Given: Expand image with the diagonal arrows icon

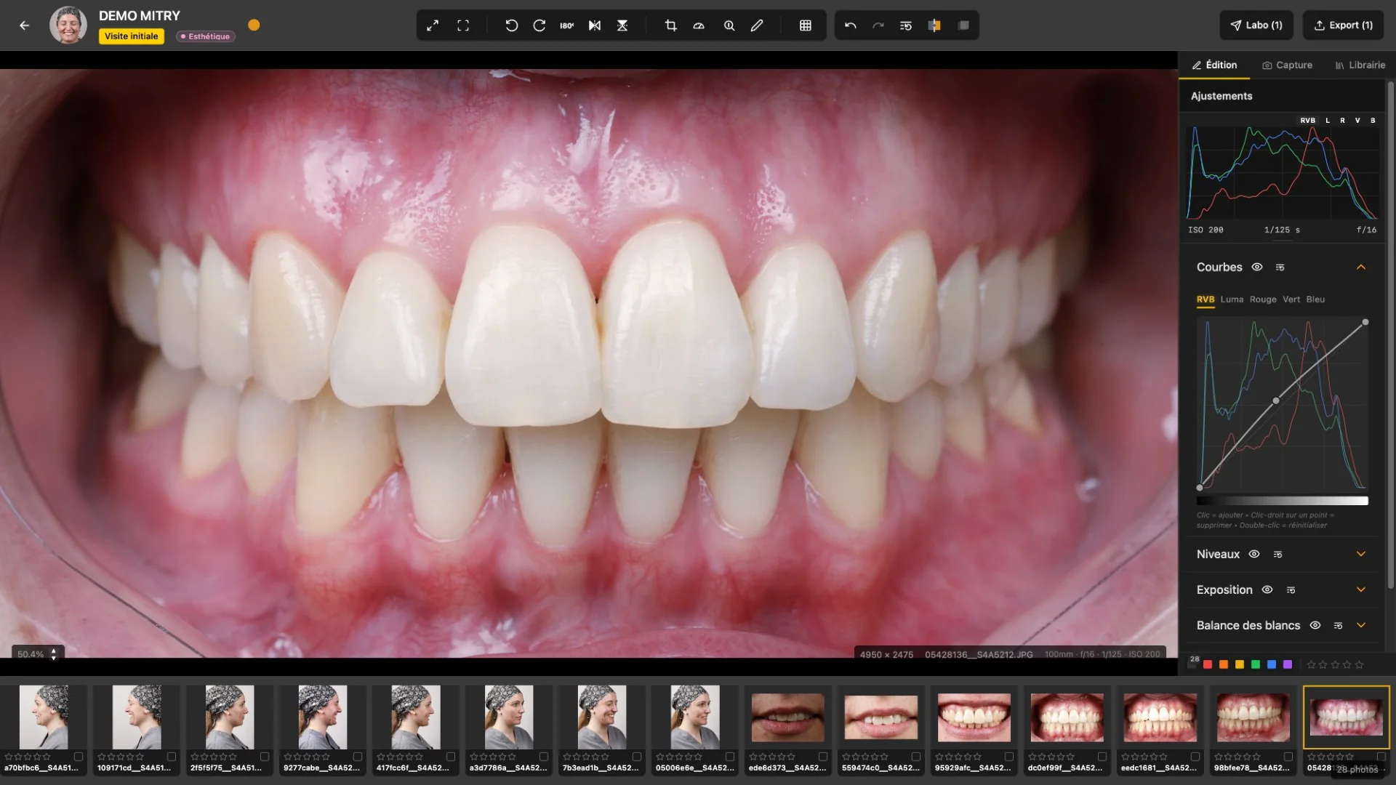Looking at the screenshot, I should tap(433, 25).
